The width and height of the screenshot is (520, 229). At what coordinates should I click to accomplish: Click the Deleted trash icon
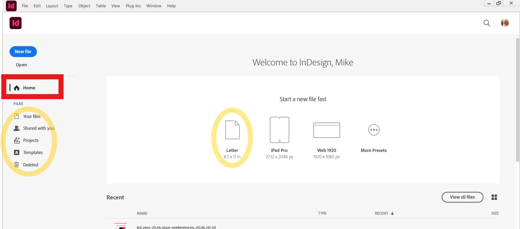point(17,165)
